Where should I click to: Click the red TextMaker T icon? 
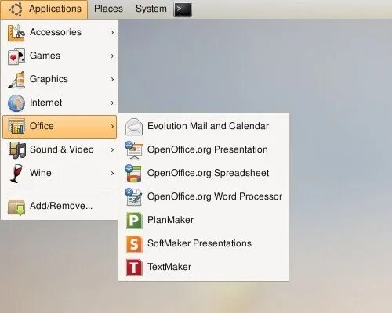[x=134, y=268]
